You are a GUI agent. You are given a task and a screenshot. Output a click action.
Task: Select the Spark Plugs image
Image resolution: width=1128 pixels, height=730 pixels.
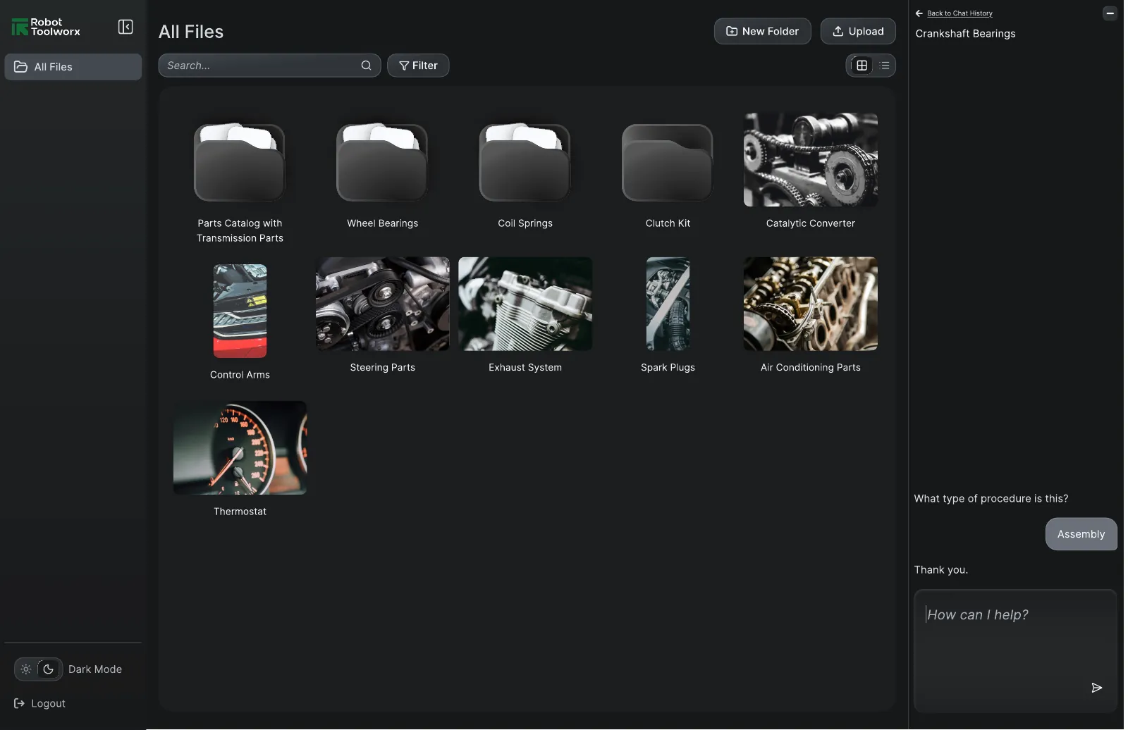click(x=668, y=304)
